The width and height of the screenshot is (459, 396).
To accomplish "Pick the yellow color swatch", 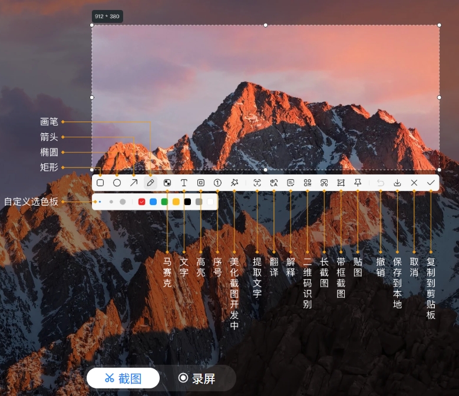I will pyautogui.click(x=176, y=202).
